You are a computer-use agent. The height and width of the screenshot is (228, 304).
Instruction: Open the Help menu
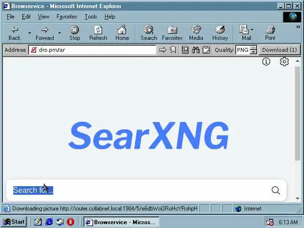[110, 17]
